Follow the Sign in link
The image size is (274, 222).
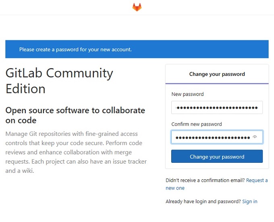tap(250, 201)
